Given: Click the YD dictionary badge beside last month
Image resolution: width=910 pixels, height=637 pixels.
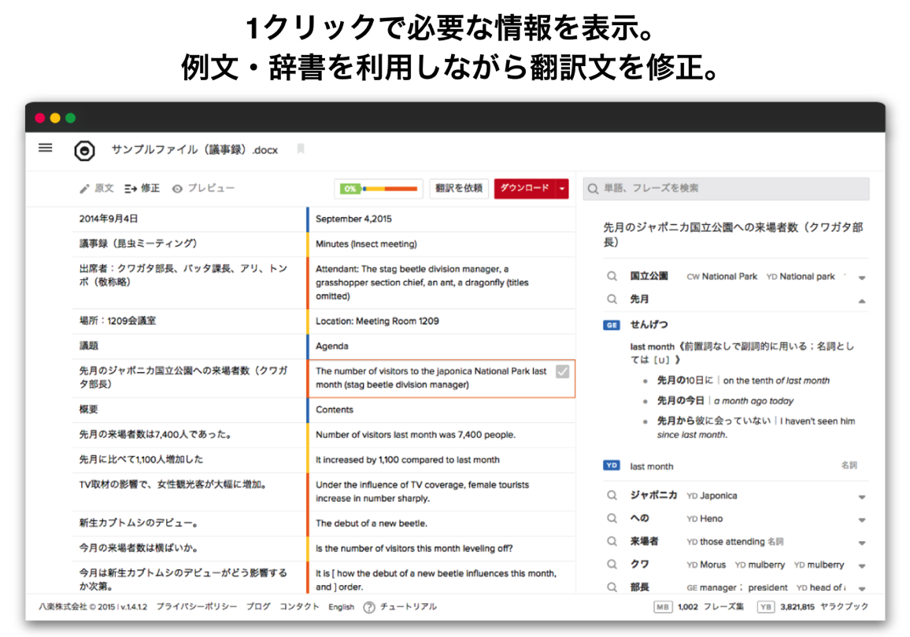Looking at the screenshot, I should pyautogui.click(x=612, y=466).
